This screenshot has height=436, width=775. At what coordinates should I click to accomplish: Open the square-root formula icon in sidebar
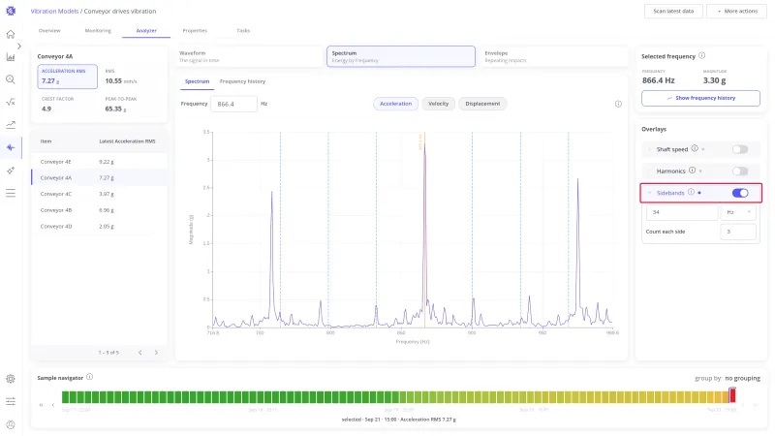pos(11,103)
